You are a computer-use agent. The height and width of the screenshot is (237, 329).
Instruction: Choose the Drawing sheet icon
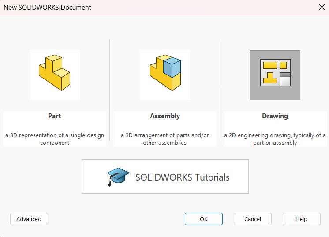pyautogui.click(x=275, y=75)
